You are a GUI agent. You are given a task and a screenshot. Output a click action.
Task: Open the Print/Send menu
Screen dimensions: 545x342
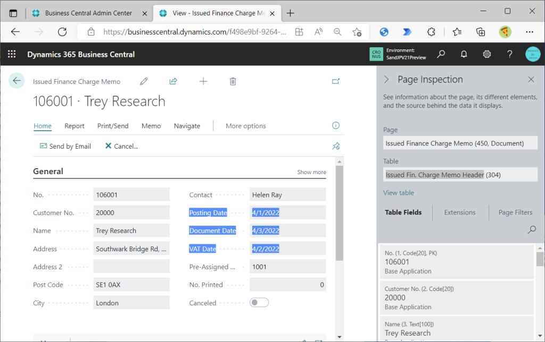(113, 126)
